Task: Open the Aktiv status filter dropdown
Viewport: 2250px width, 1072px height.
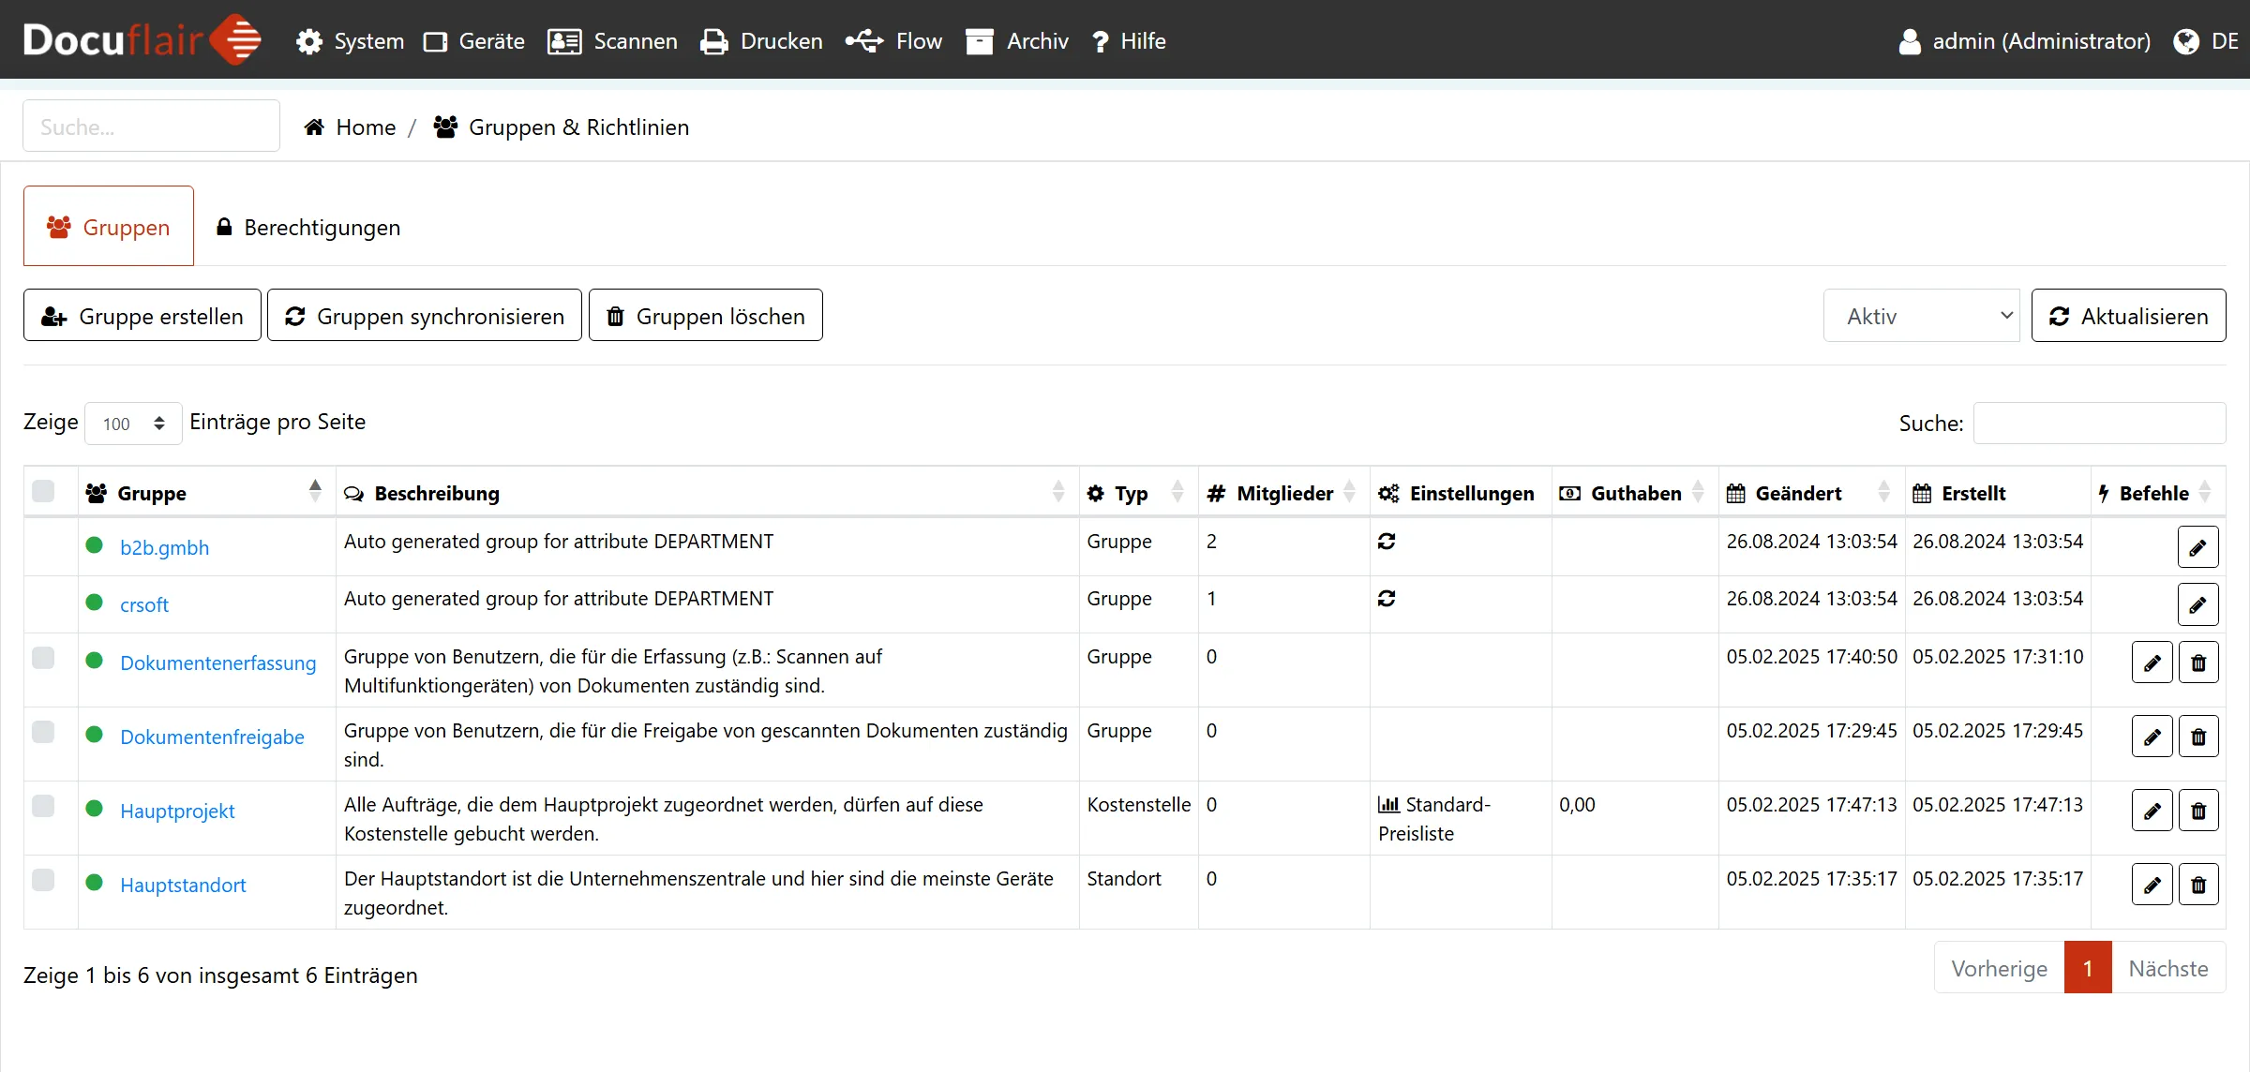Action: pyautogui.click(x=1921, y=317)
